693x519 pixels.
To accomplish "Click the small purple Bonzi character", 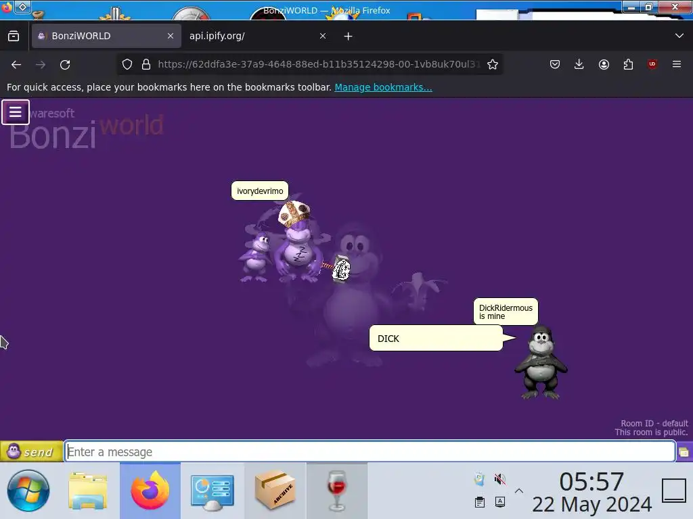I will [x=256, y=257].
